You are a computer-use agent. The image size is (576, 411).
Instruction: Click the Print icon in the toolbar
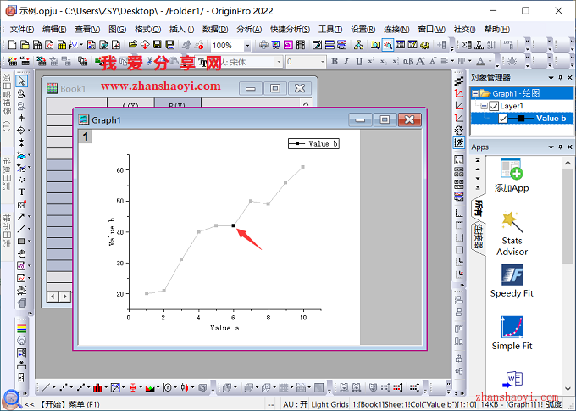(x=263, y=45)
